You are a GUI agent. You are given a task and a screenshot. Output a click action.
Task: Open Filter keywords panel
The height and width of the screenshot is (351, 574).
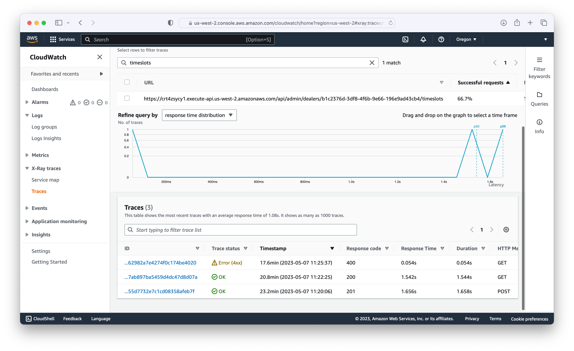point(539,68)
